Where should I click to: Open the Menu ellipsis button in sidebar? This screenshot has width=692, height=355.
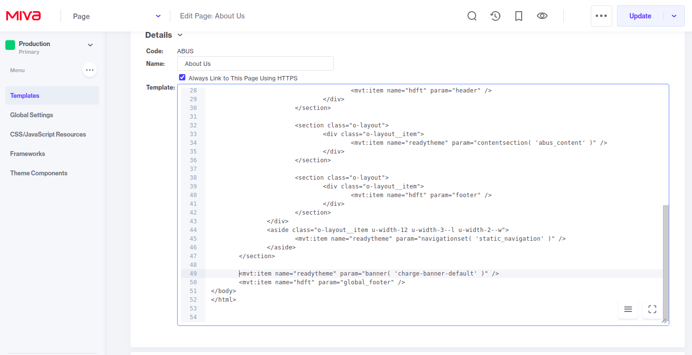90,70
